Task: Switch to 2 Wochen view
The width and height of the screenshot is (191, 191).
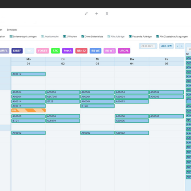Action: (x=70, y=37)
